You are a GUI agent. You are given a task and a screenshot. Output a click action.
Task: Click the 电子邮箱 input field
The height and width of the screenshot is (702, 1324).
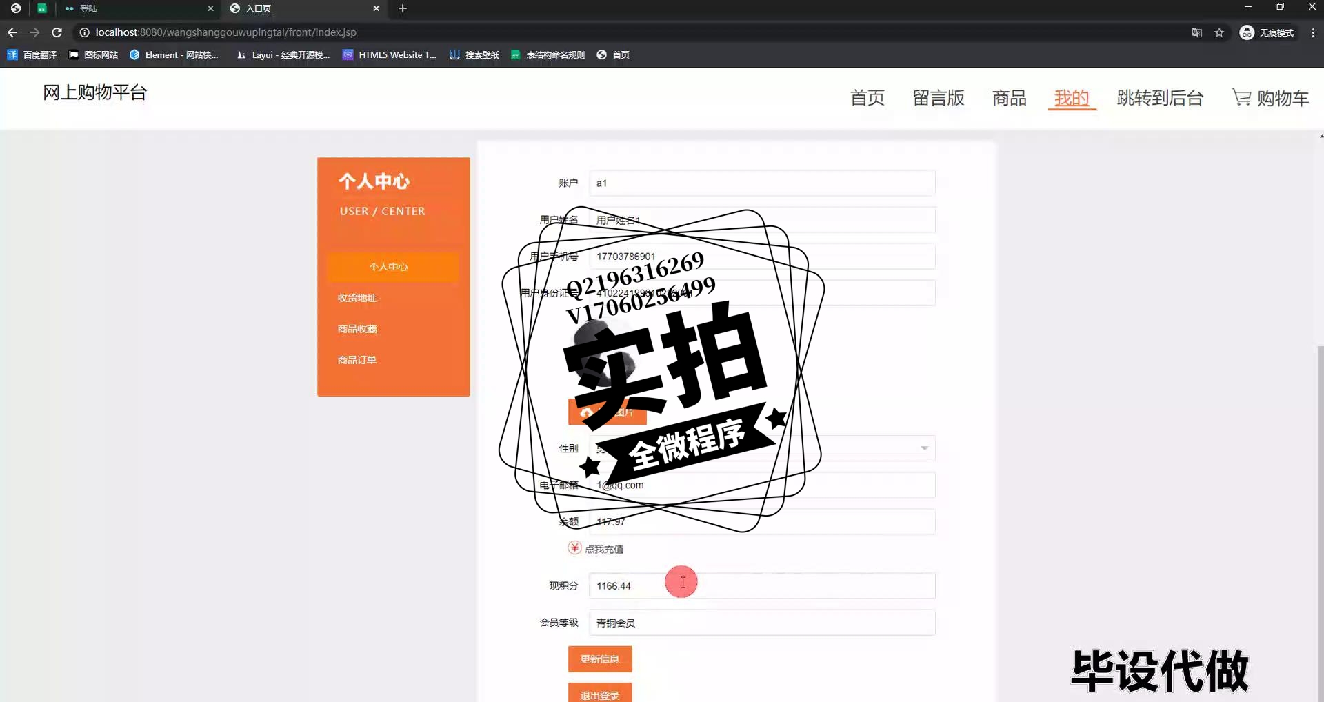(762, 485)
